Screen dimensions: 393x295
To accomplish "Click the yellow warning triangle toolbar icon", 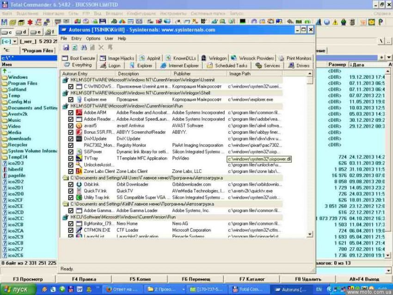I will (x=335, y=22).
